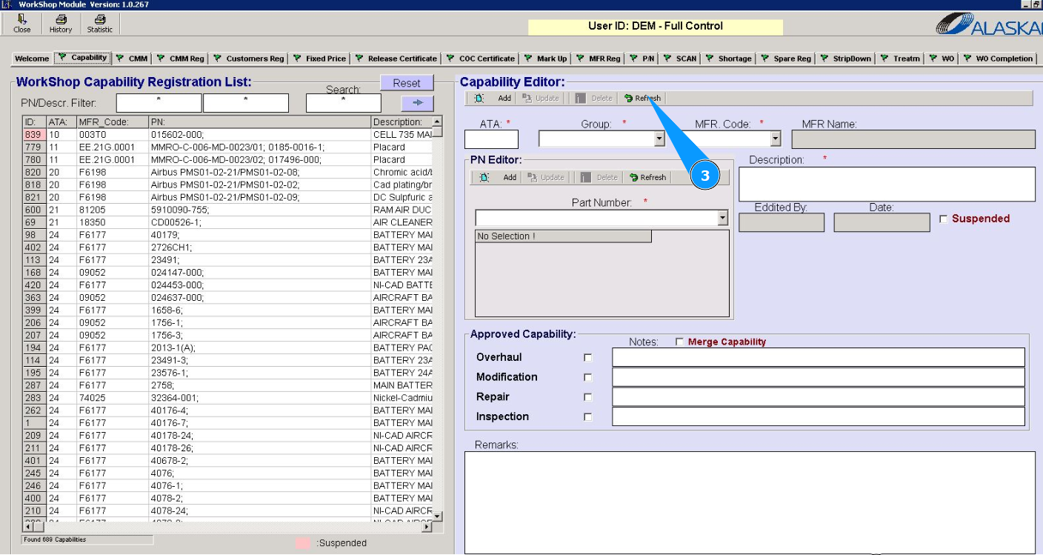Switch to the StripDown tab

point(846,59)
